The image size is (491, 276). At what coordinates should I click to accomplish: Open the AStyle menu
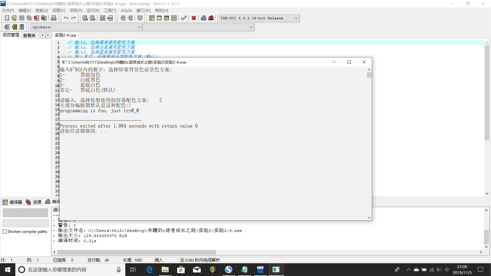click(126, 10)
